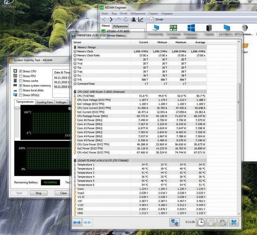Open the Файл menu in AIDA64
The height and width of the screenshot is (235, 257).
105,13
